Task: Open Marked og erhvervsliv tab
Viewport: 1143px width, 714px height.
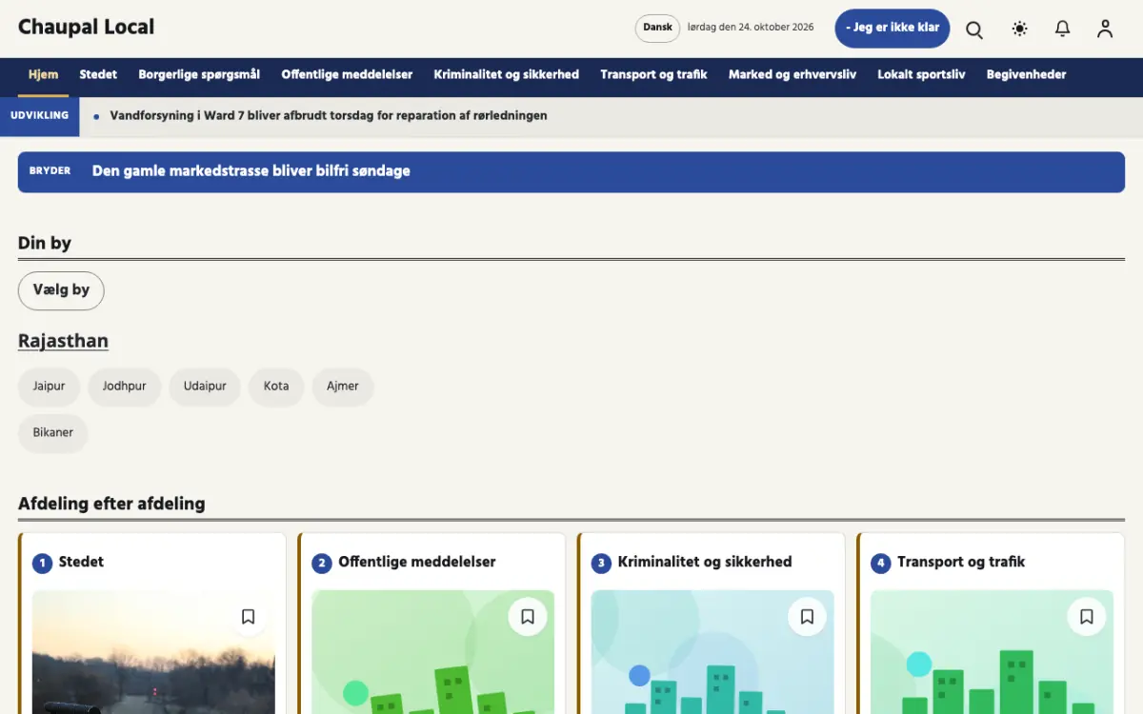Action: (x=792, y=74)
